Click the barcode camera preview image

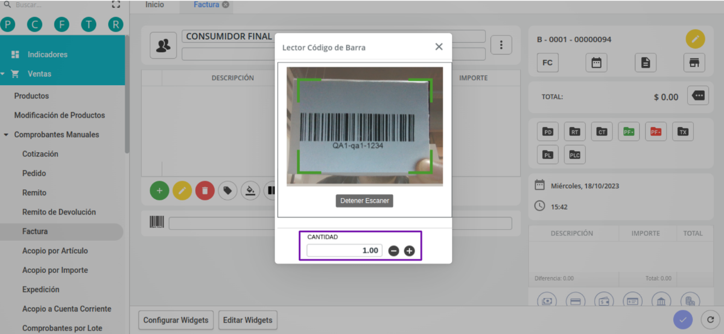click(x=365, y=127)
